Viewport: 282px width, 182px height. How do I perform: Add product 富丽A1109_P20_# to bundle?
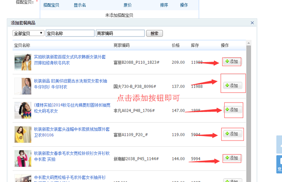click(233, 134)
